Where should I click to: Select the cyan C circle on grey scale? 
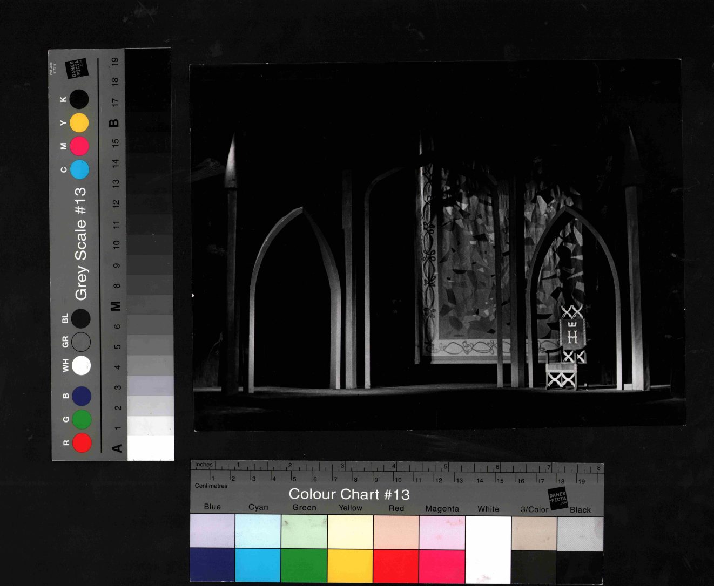pos(79,169)
